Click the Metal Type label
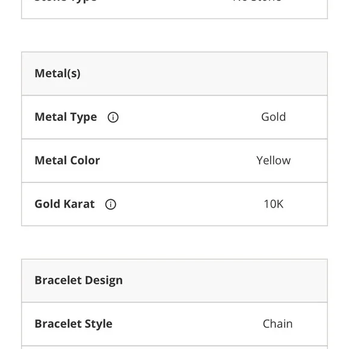349x349 pixels. click(x=66, y=117)
